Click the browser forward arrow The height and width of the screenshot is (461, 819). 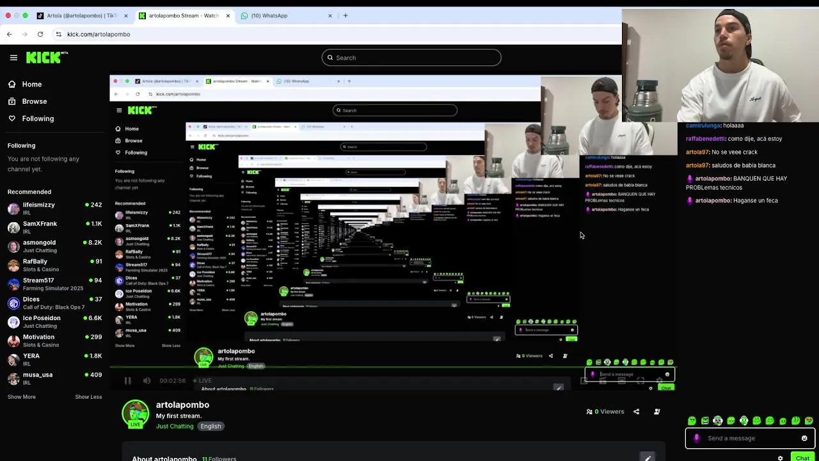25,34
